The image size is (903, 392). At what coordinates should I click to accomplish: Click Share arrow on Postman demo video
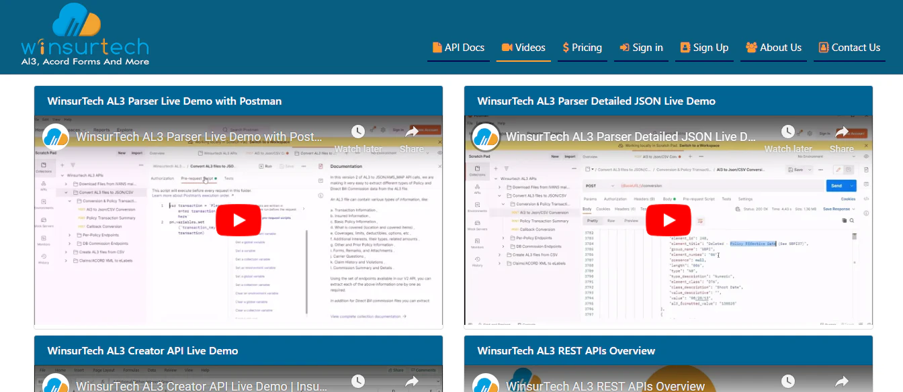pyautogui.click(x=412, y=133)
